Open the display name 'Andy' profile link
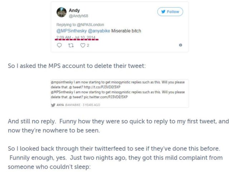This screenshot has height=172, width=232. (74, 10)
